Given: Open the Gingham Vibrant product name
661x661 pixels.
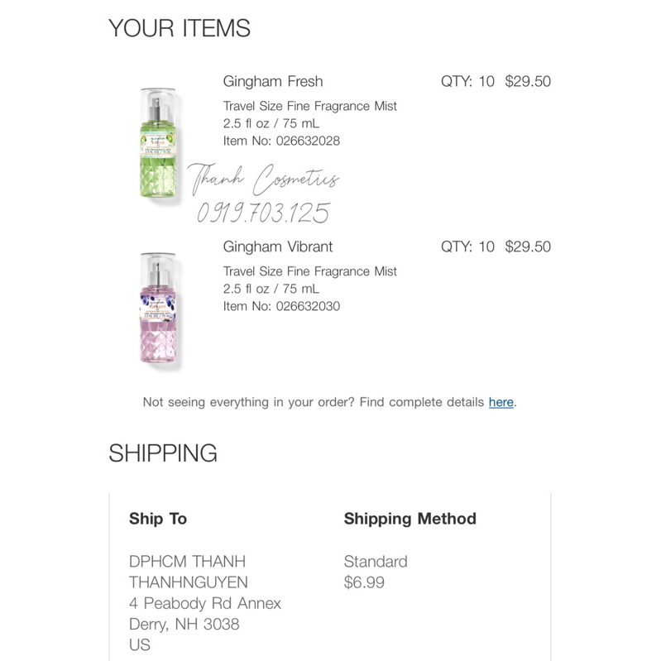Looking at the screenshot, I should (x=278, y=247).
